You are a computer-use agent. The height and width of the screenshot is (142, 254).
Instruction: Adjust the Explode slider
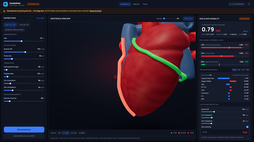tap(169, 18)
